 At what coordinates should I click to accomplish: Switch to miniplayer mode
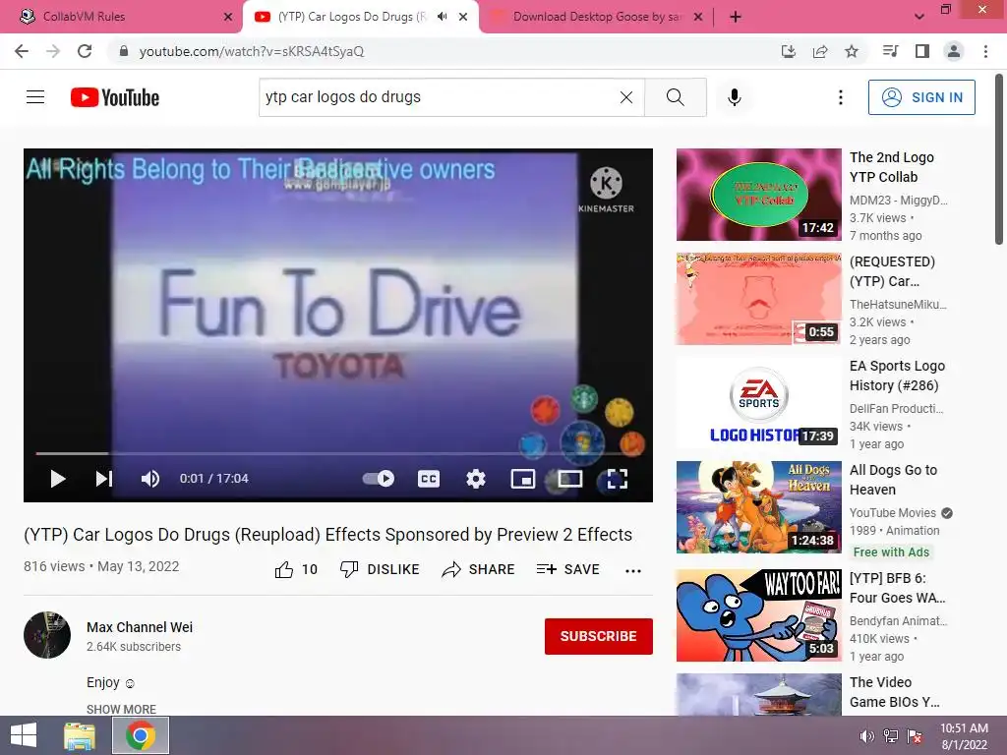tap(523, 479)
